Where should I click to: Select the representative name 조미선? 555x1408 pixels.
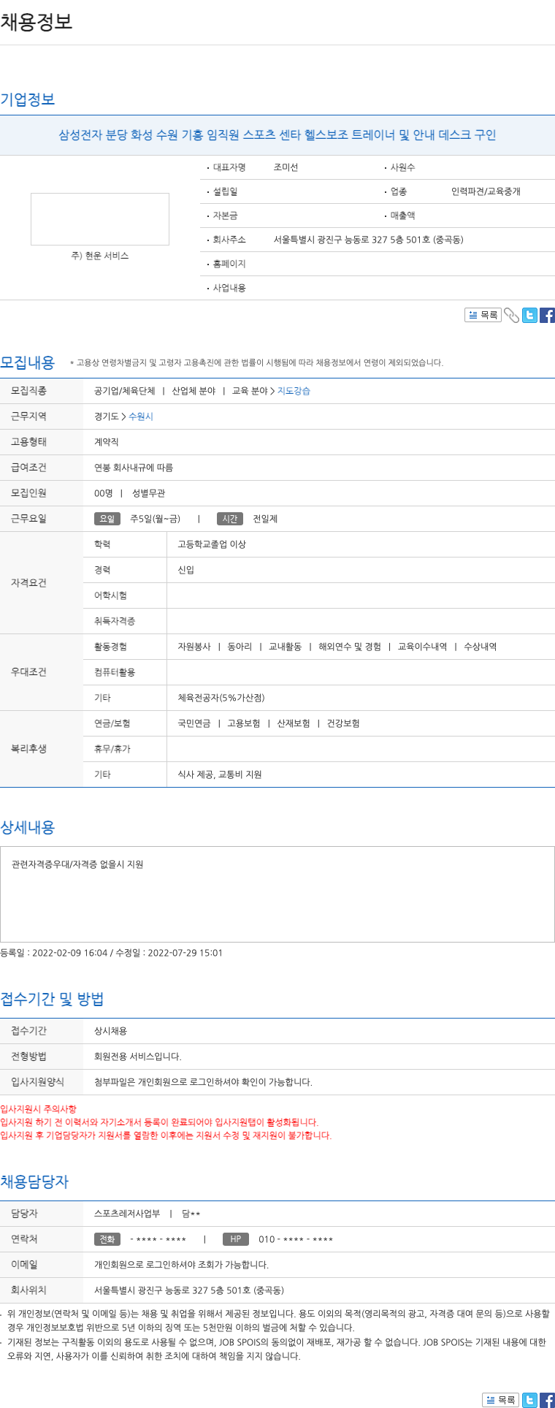point(286,167)
